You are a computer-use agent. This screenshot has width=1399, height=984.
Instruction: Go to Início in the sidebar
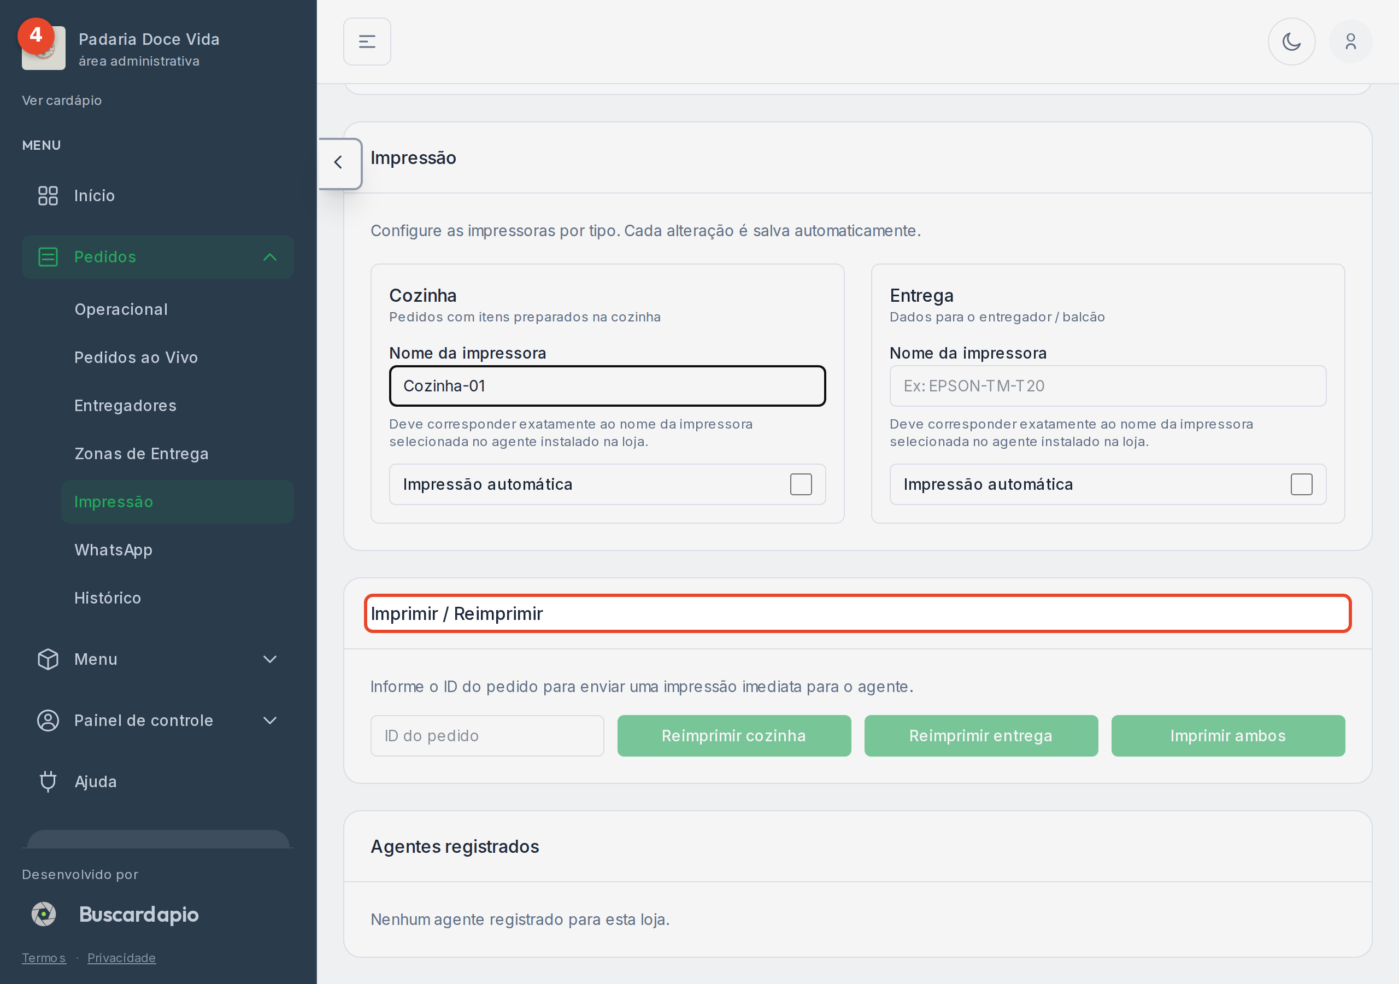[x=158, y=196]
